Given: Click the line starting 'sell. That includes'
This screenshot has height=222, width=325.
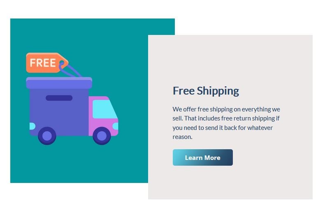Looking at the screenshot, I should click(x=226, y=118).
